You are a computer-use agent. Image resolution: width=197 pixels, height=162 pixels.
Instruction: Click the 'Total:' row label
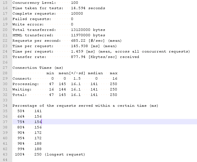(x=20, y=95)
